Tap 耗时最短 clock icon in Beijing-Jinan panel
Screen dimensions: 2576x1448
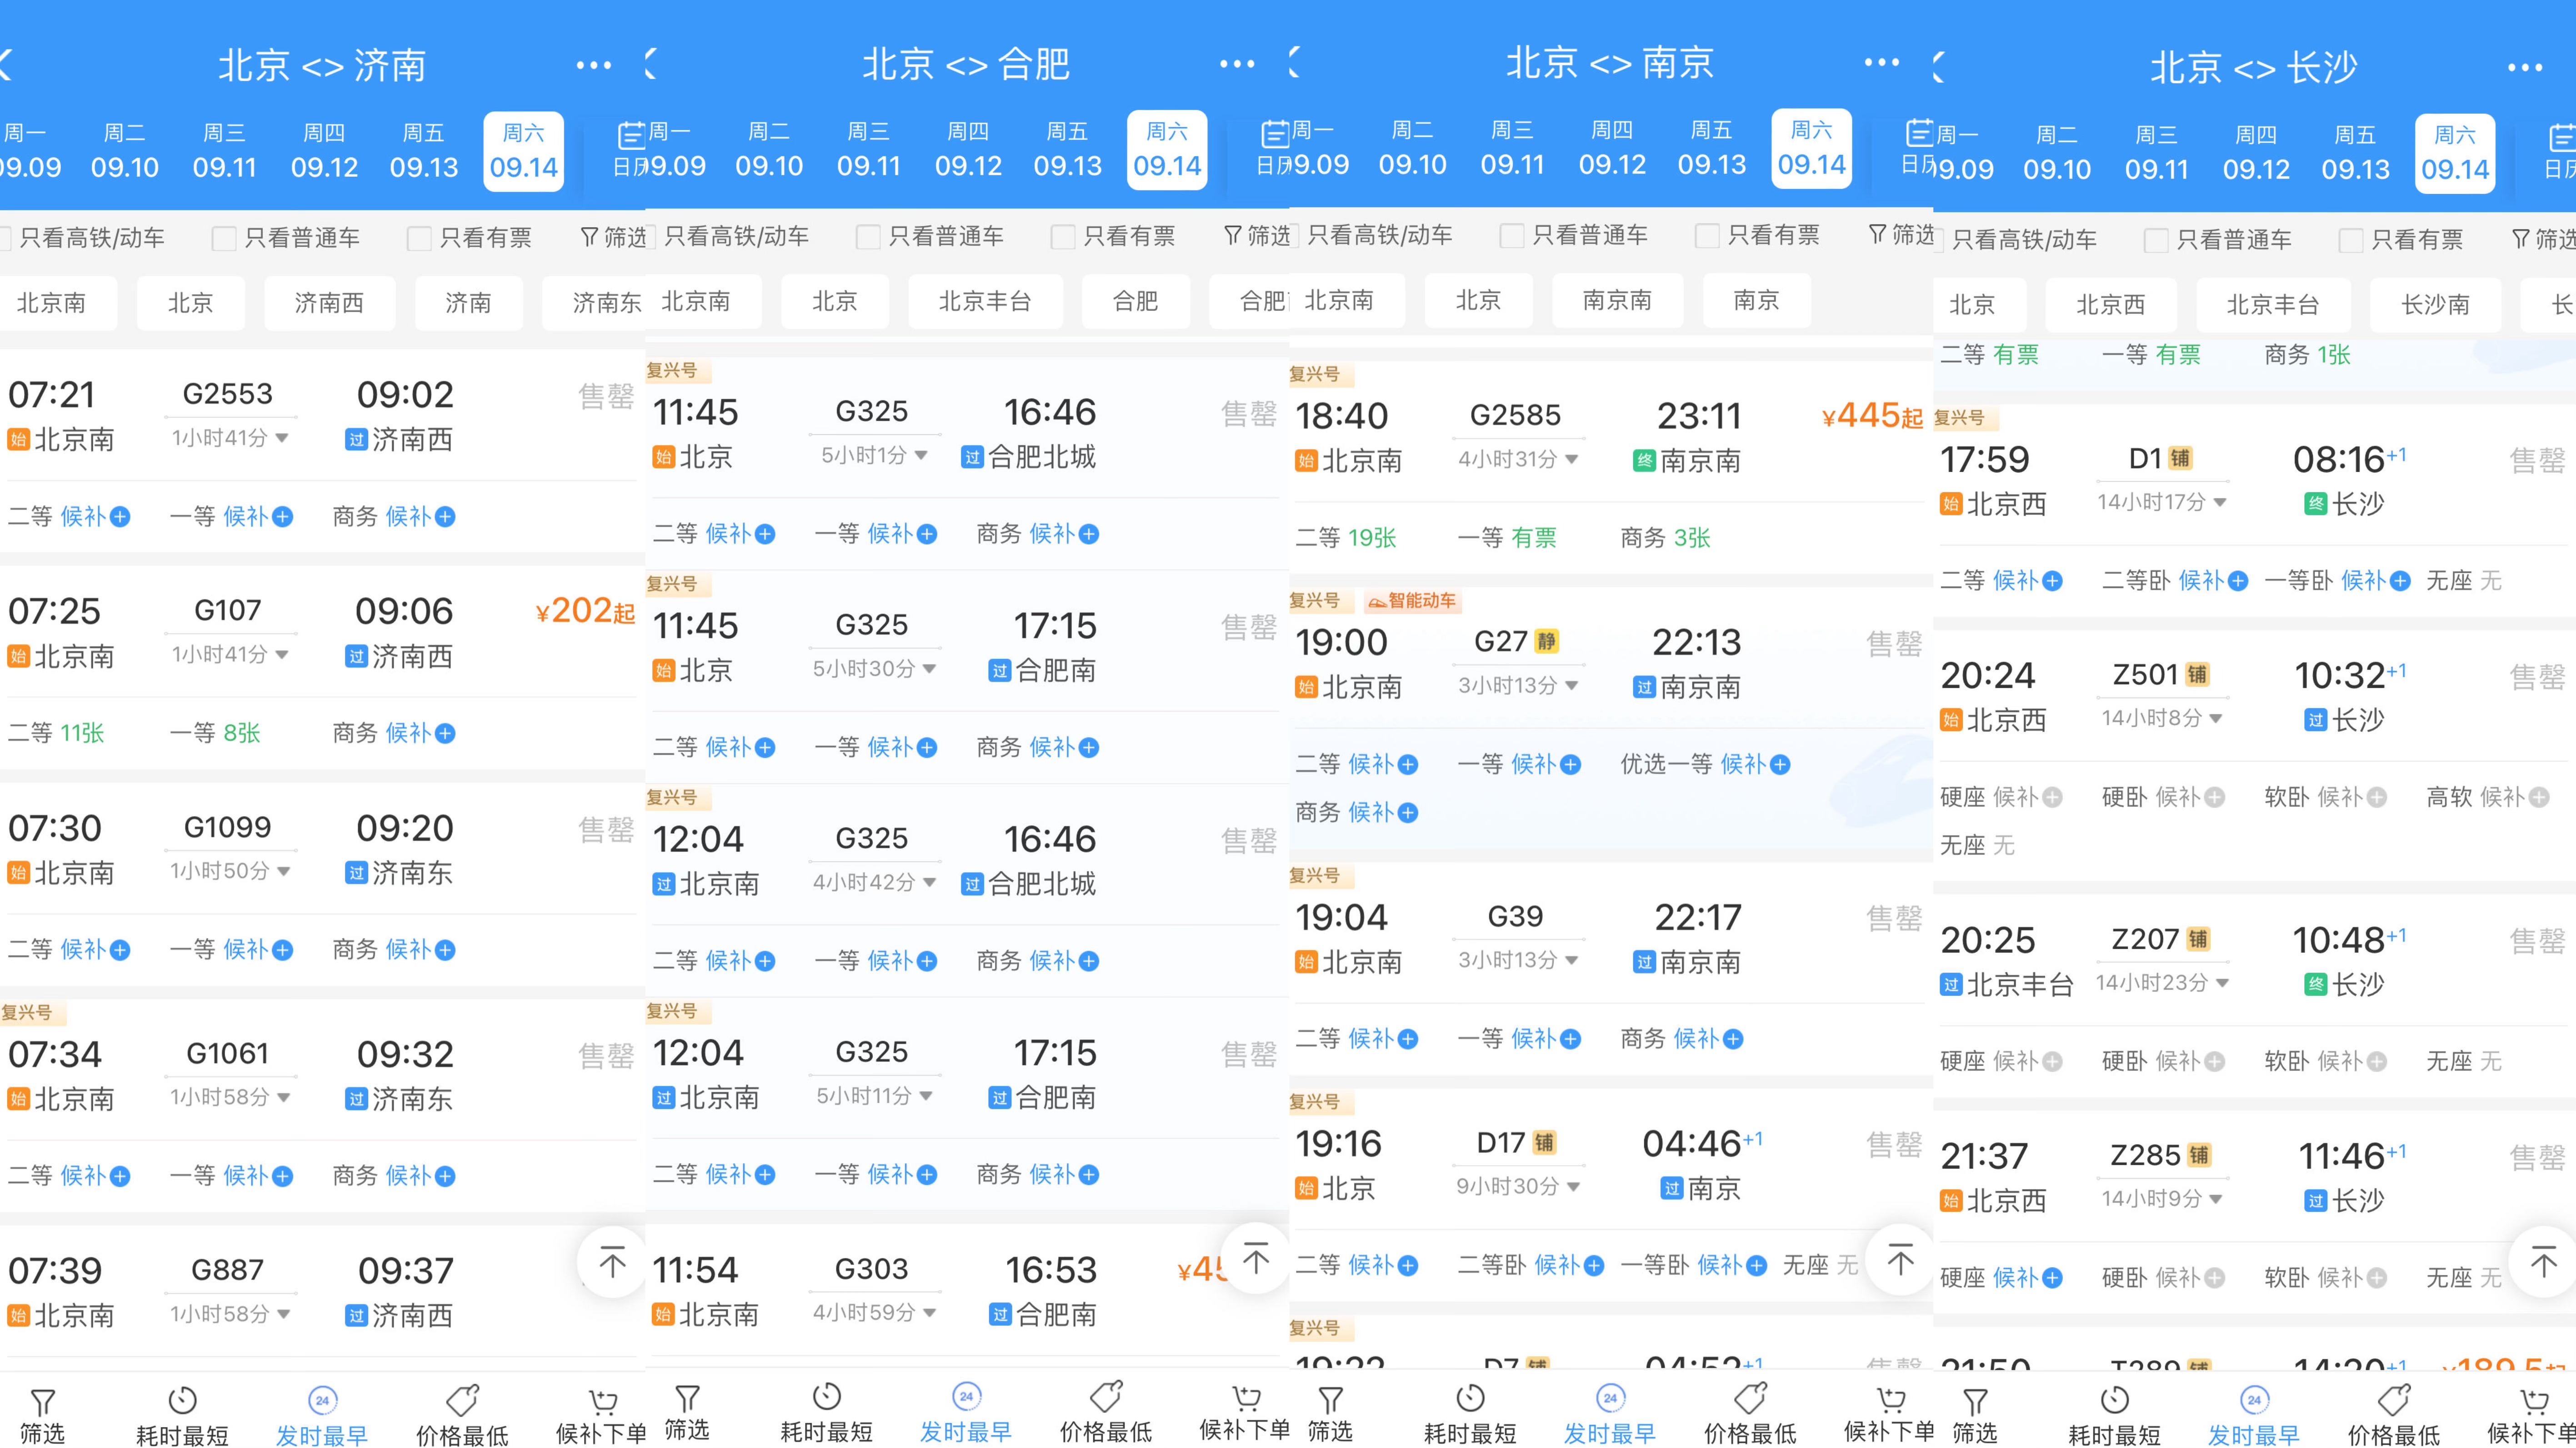[x=182, y=1401]
